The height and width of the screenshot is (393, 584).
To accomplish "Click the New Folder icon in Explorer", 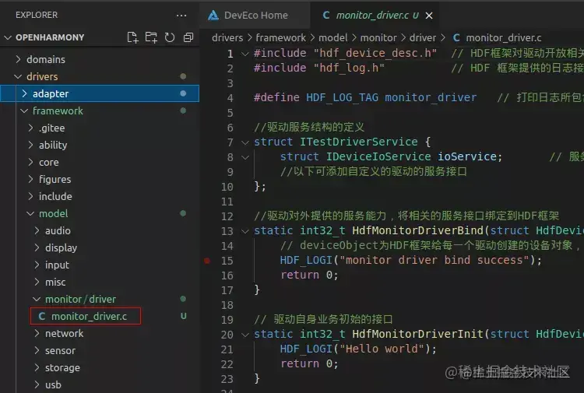I will 151,37.
